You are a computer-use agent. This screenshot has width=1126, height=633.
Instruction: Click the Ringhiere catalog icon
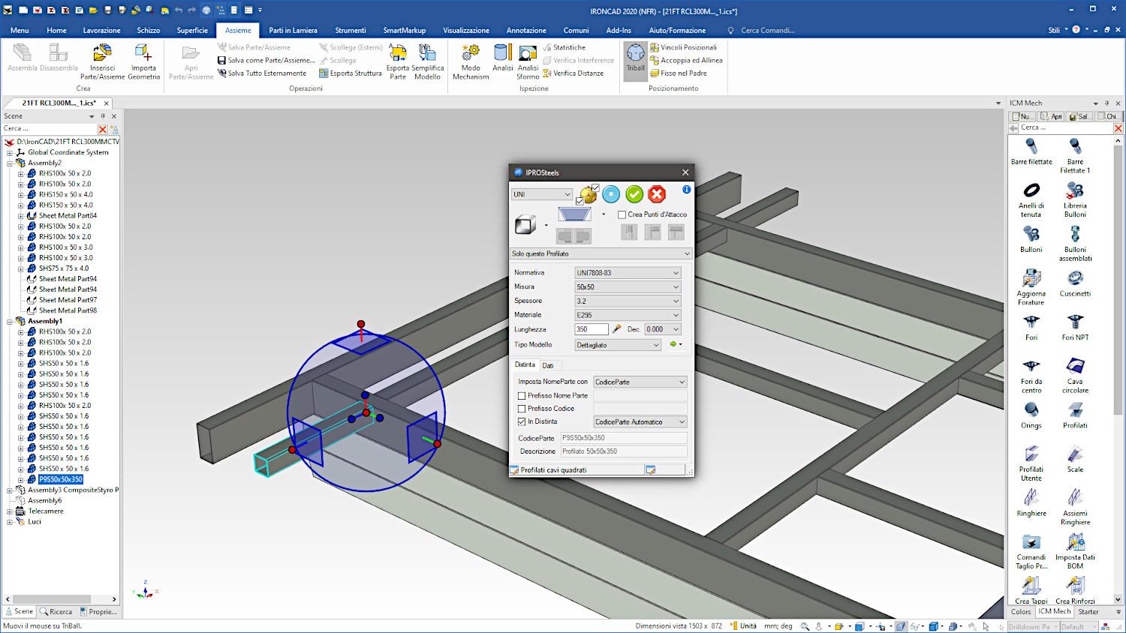[1031, 502]
